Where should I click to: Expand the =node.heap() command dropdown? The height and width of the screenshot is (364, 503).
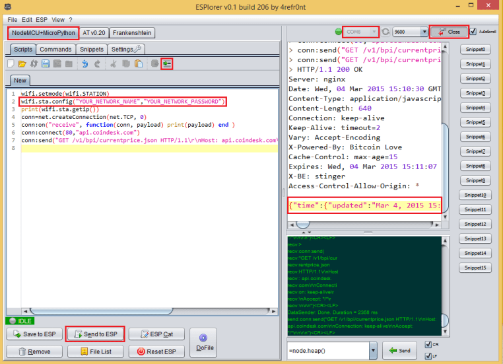click(373, 349)
